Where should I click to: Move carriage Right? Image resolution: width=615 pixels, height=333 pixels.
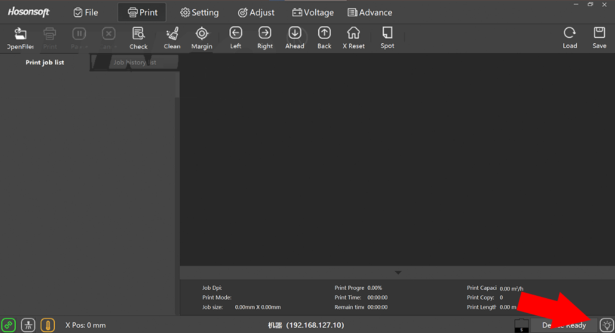point(265,38)
